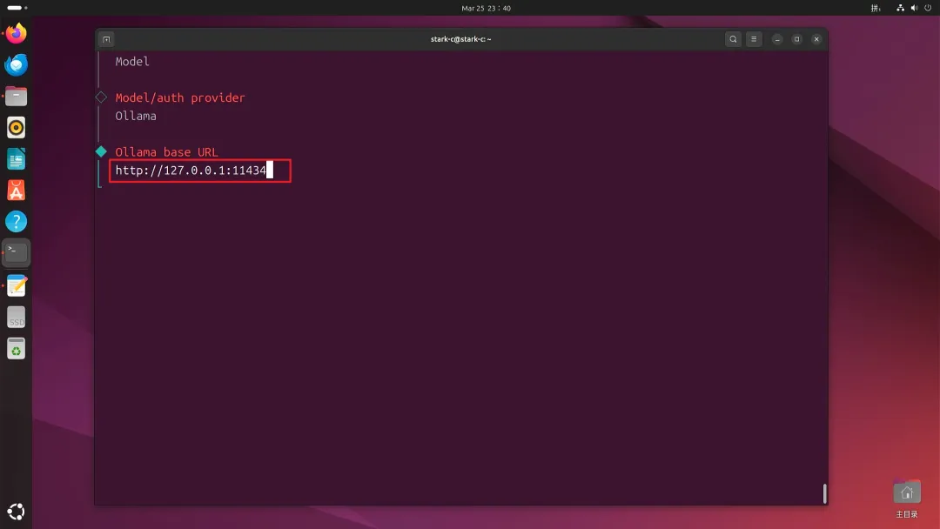
Task: Open the Text Editor in dock
Action: [17, 285]
